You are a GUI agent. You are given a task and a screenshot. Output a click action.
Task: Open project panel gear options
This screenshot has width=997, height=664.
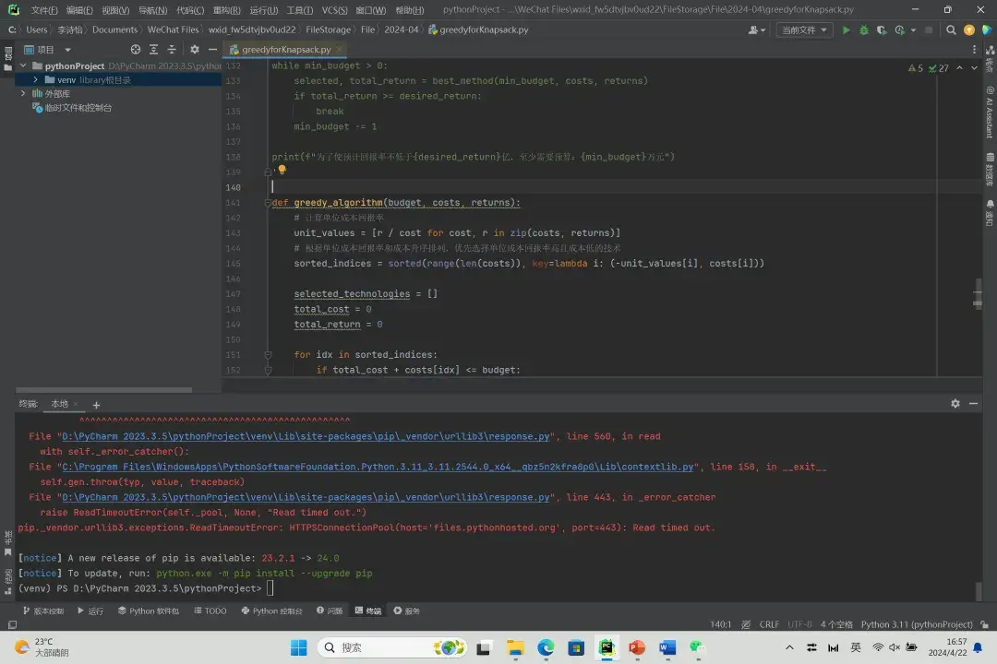point(195,50)
